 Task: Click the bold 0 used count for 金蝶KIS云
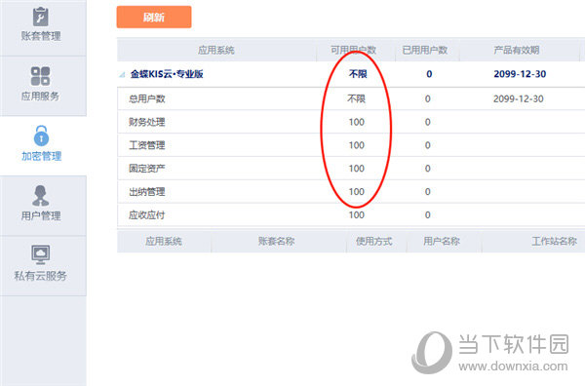[429, 74]
